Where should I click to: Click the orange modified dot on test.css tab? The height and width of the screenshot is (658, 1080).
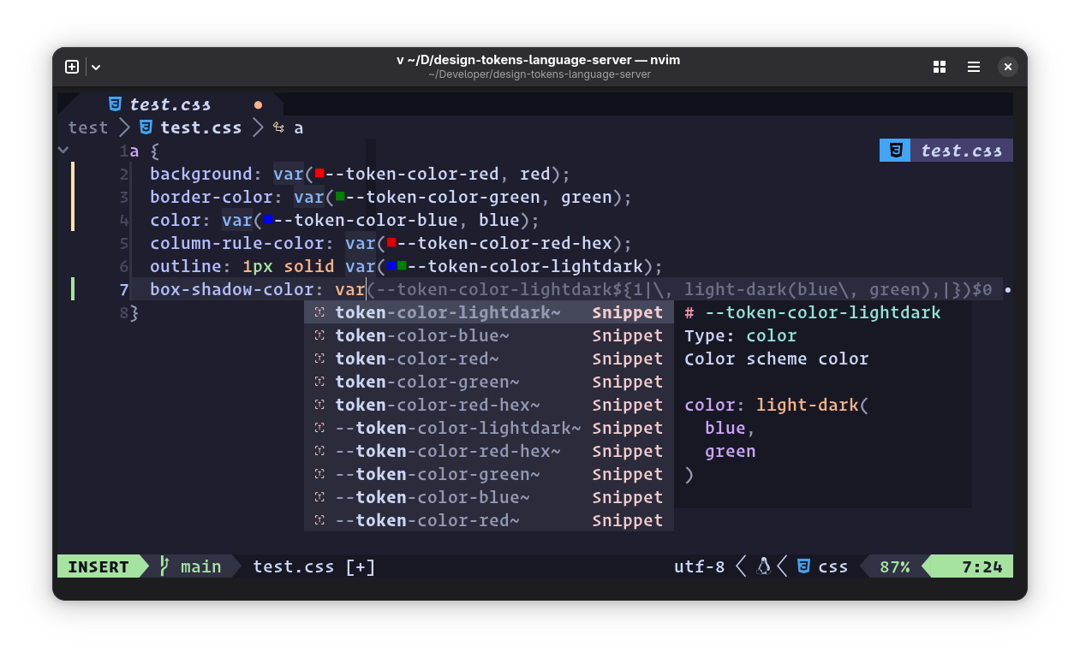coord(258,104)
